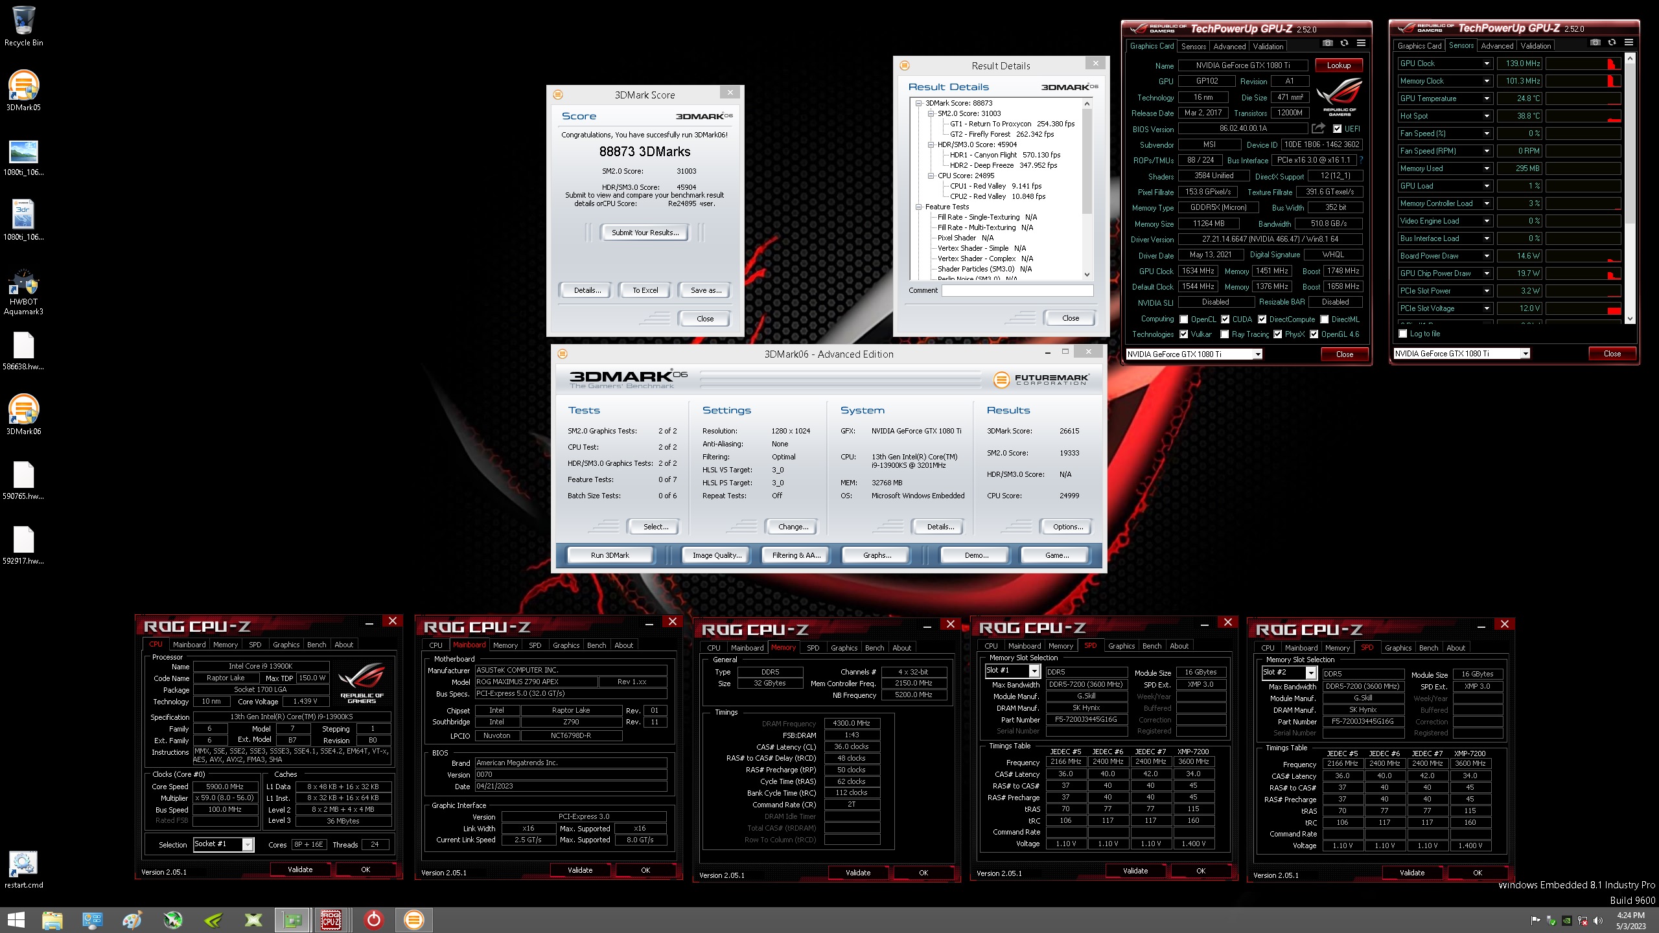This screenshot has height=933, width=1659.
Task: Toggle the Ray Tracing checkbox
Action: tap(1225, 334)
